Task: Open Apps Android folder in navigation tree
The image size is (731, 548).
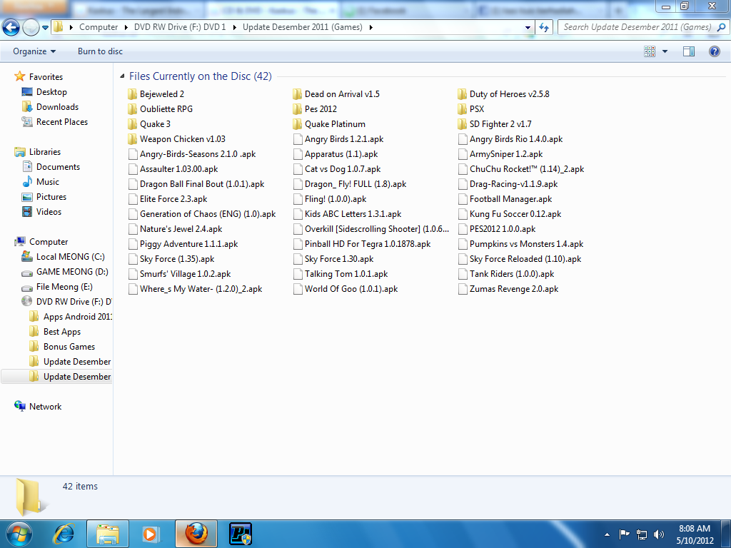Action: point(77,316)
